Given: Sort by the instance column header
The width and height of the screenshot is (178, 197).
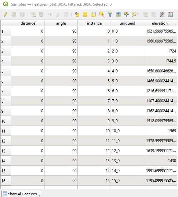Looking at the screenshot, I should [x=94, y=23].
